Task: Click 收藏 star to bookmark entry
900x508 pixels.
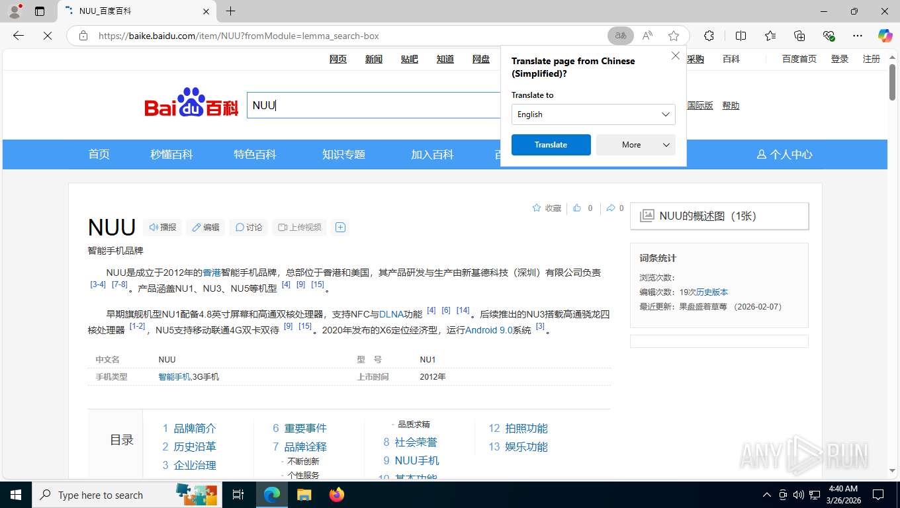Action: (x=547, y=208)
